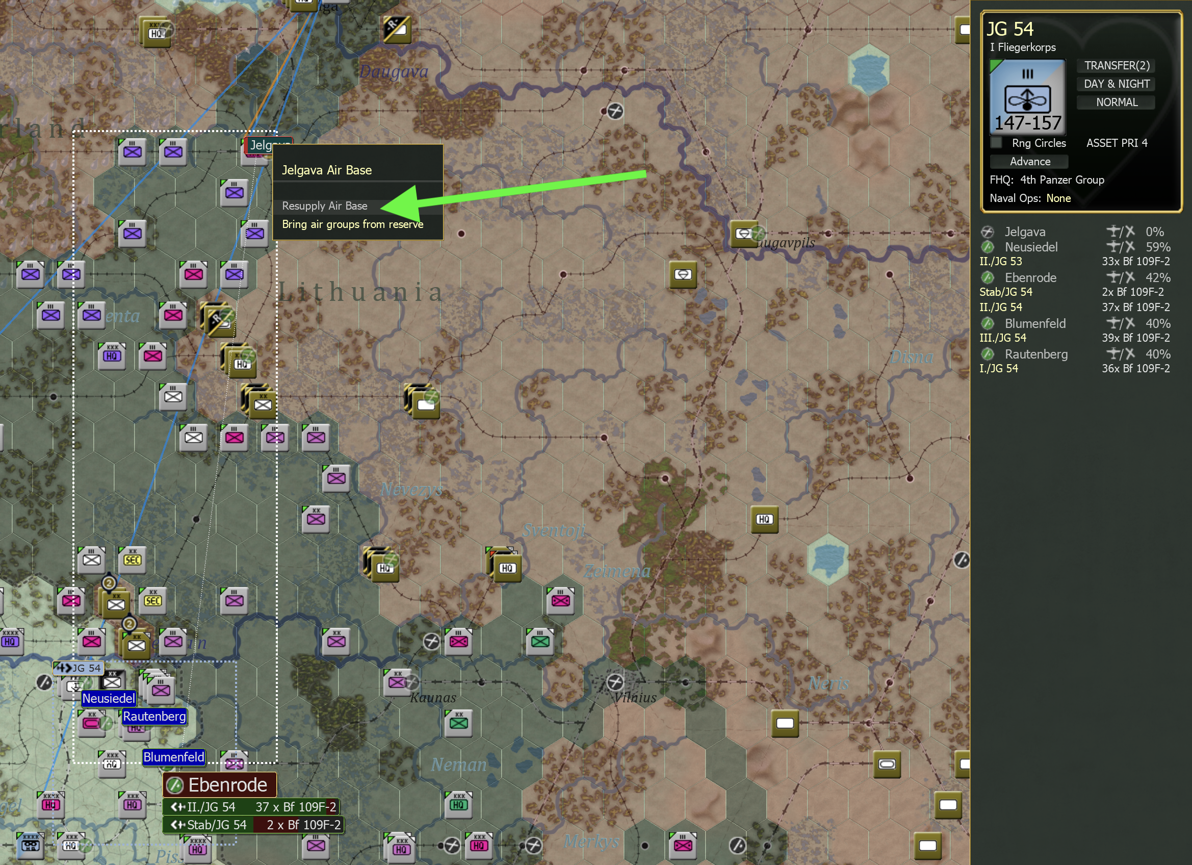Select the green HQ counter below Neman label
This screenshot has height=865, width=1192.
458,804
